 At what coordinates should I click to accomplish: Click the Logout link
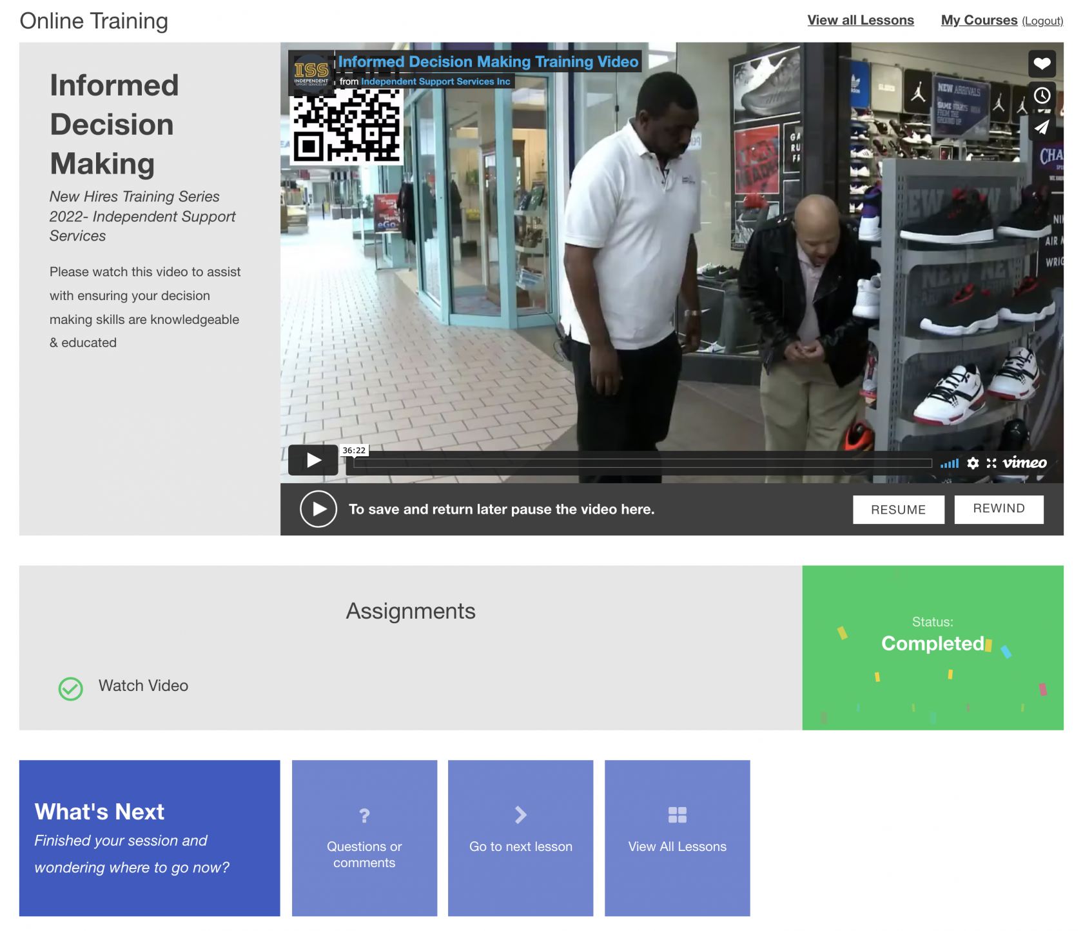pos(1042,21)
